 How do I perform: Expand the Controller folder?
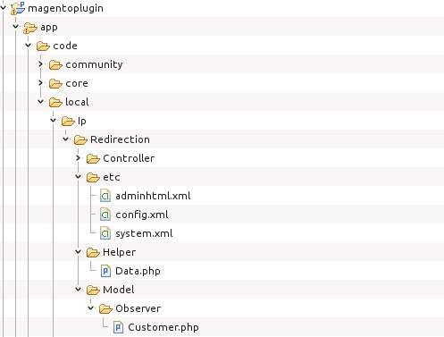click(x=79, y=158)
